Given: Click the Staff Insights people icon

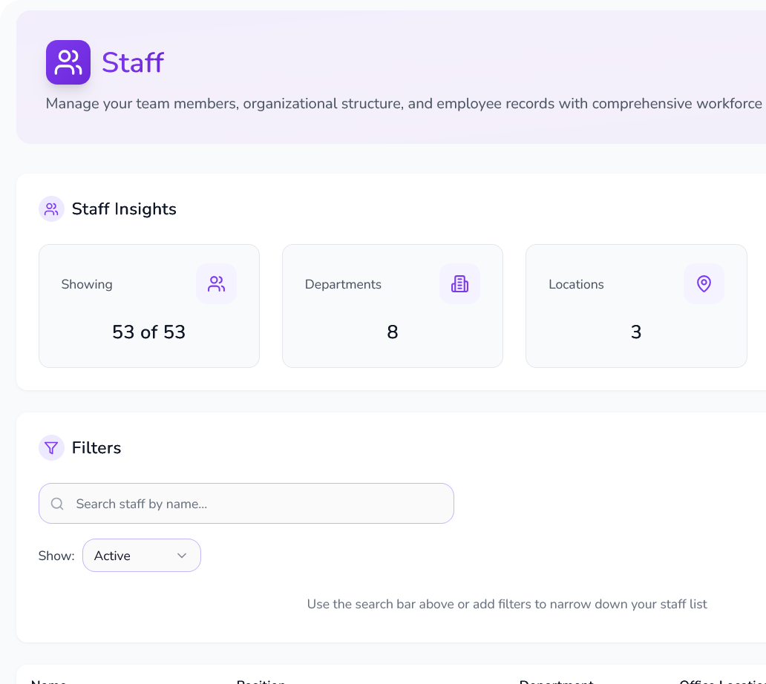Looking at the screenshot, I should (51, 208).
